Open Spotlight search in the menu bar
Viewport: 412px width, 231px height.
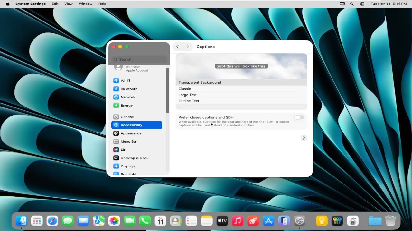click(352, 4)
